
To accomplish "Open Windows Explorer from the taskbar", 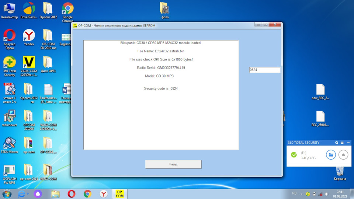I will (x=55, y=194).
